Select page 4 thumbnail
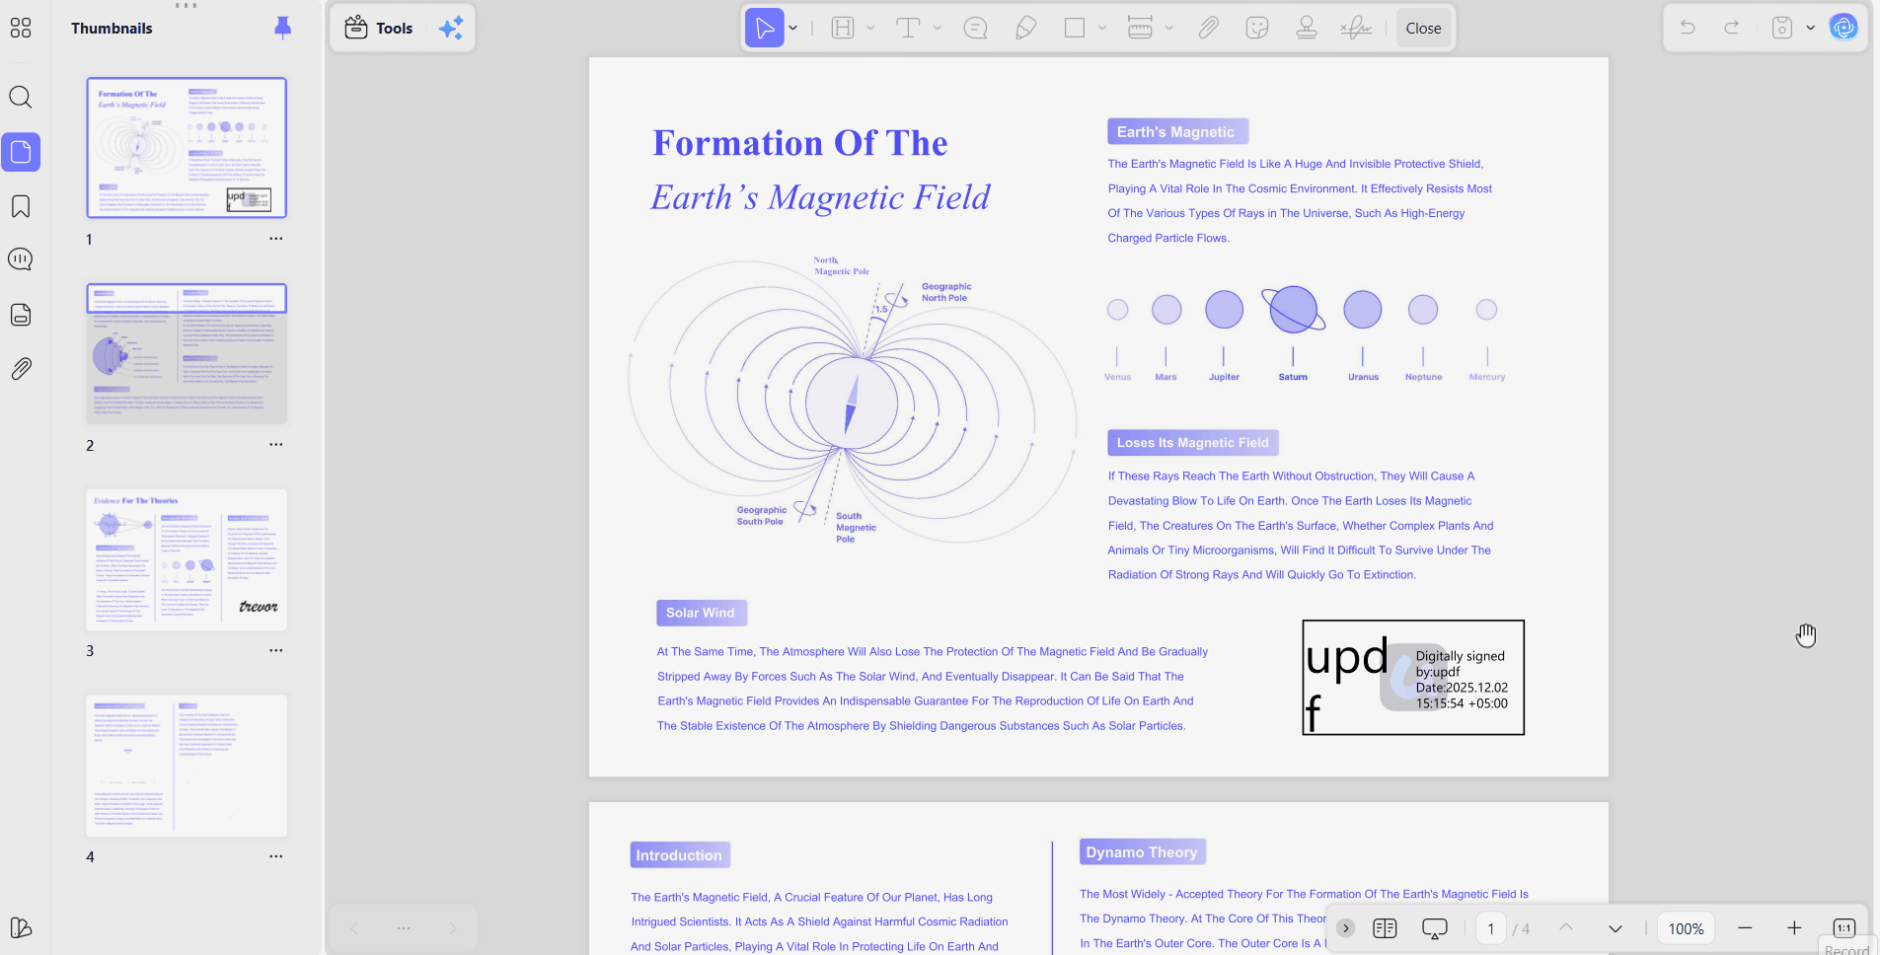1880x955 pixels. pyautogui.click(x=187, y=766)
